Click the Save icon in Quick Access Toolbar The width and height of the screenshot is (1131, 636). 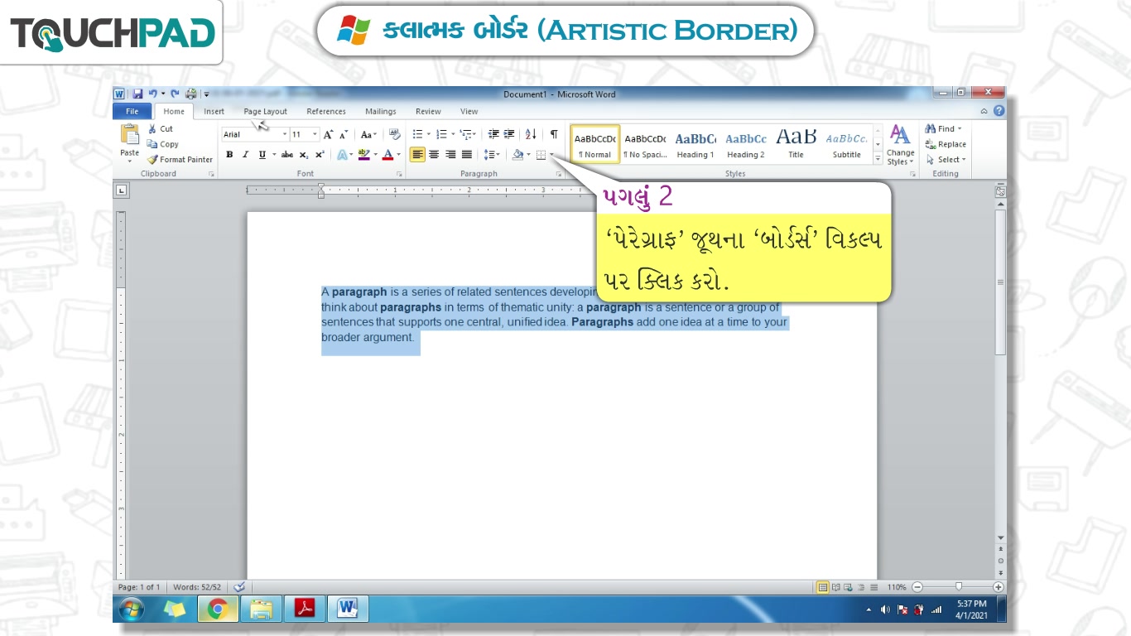click(137, 94)
